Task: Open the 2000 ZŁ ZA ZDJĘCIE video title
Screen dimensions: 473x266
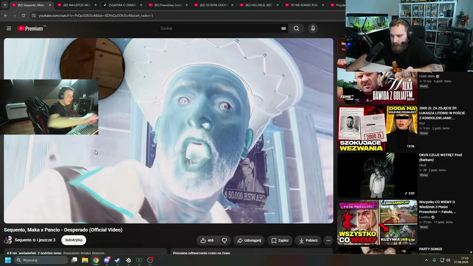Action: tap(442, 113)
